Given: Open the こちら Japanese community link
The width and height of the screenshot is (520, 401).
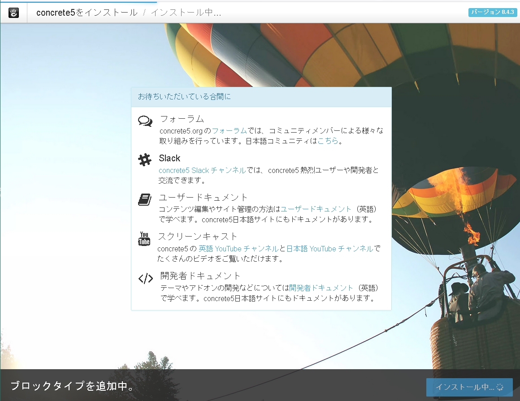Looking at the screenshot, I should coord(328,141).
